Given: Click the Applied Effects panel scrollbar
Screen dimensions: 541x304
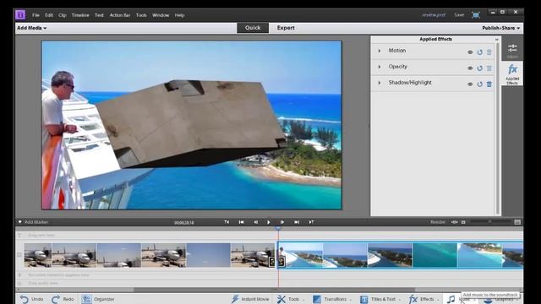Looking at the screenshot, I should coord(497,129).
